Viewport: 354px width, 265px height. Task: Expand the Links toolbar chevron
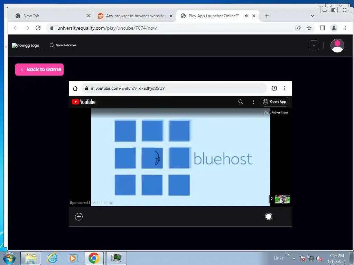point(287,255)
